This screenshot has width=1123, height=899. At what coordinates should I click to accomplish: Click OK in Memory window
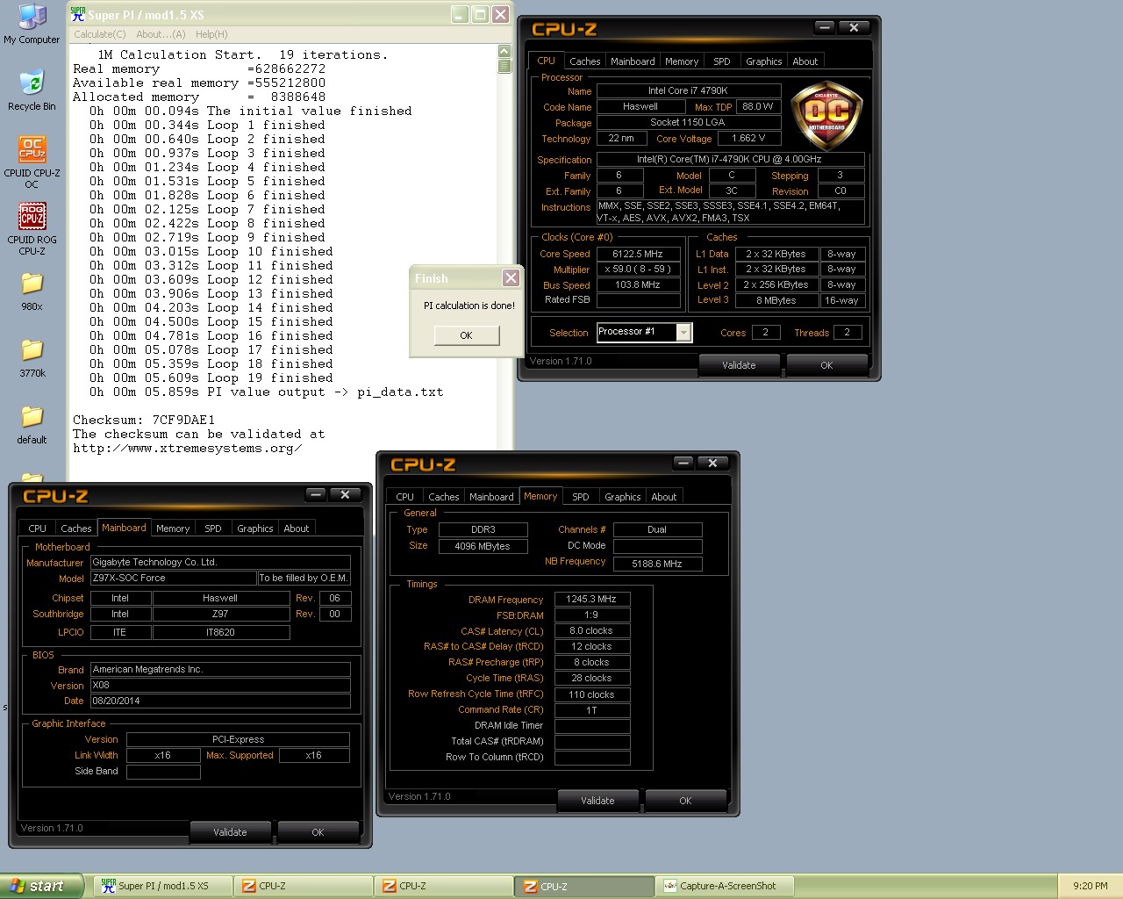pos(685,801)
